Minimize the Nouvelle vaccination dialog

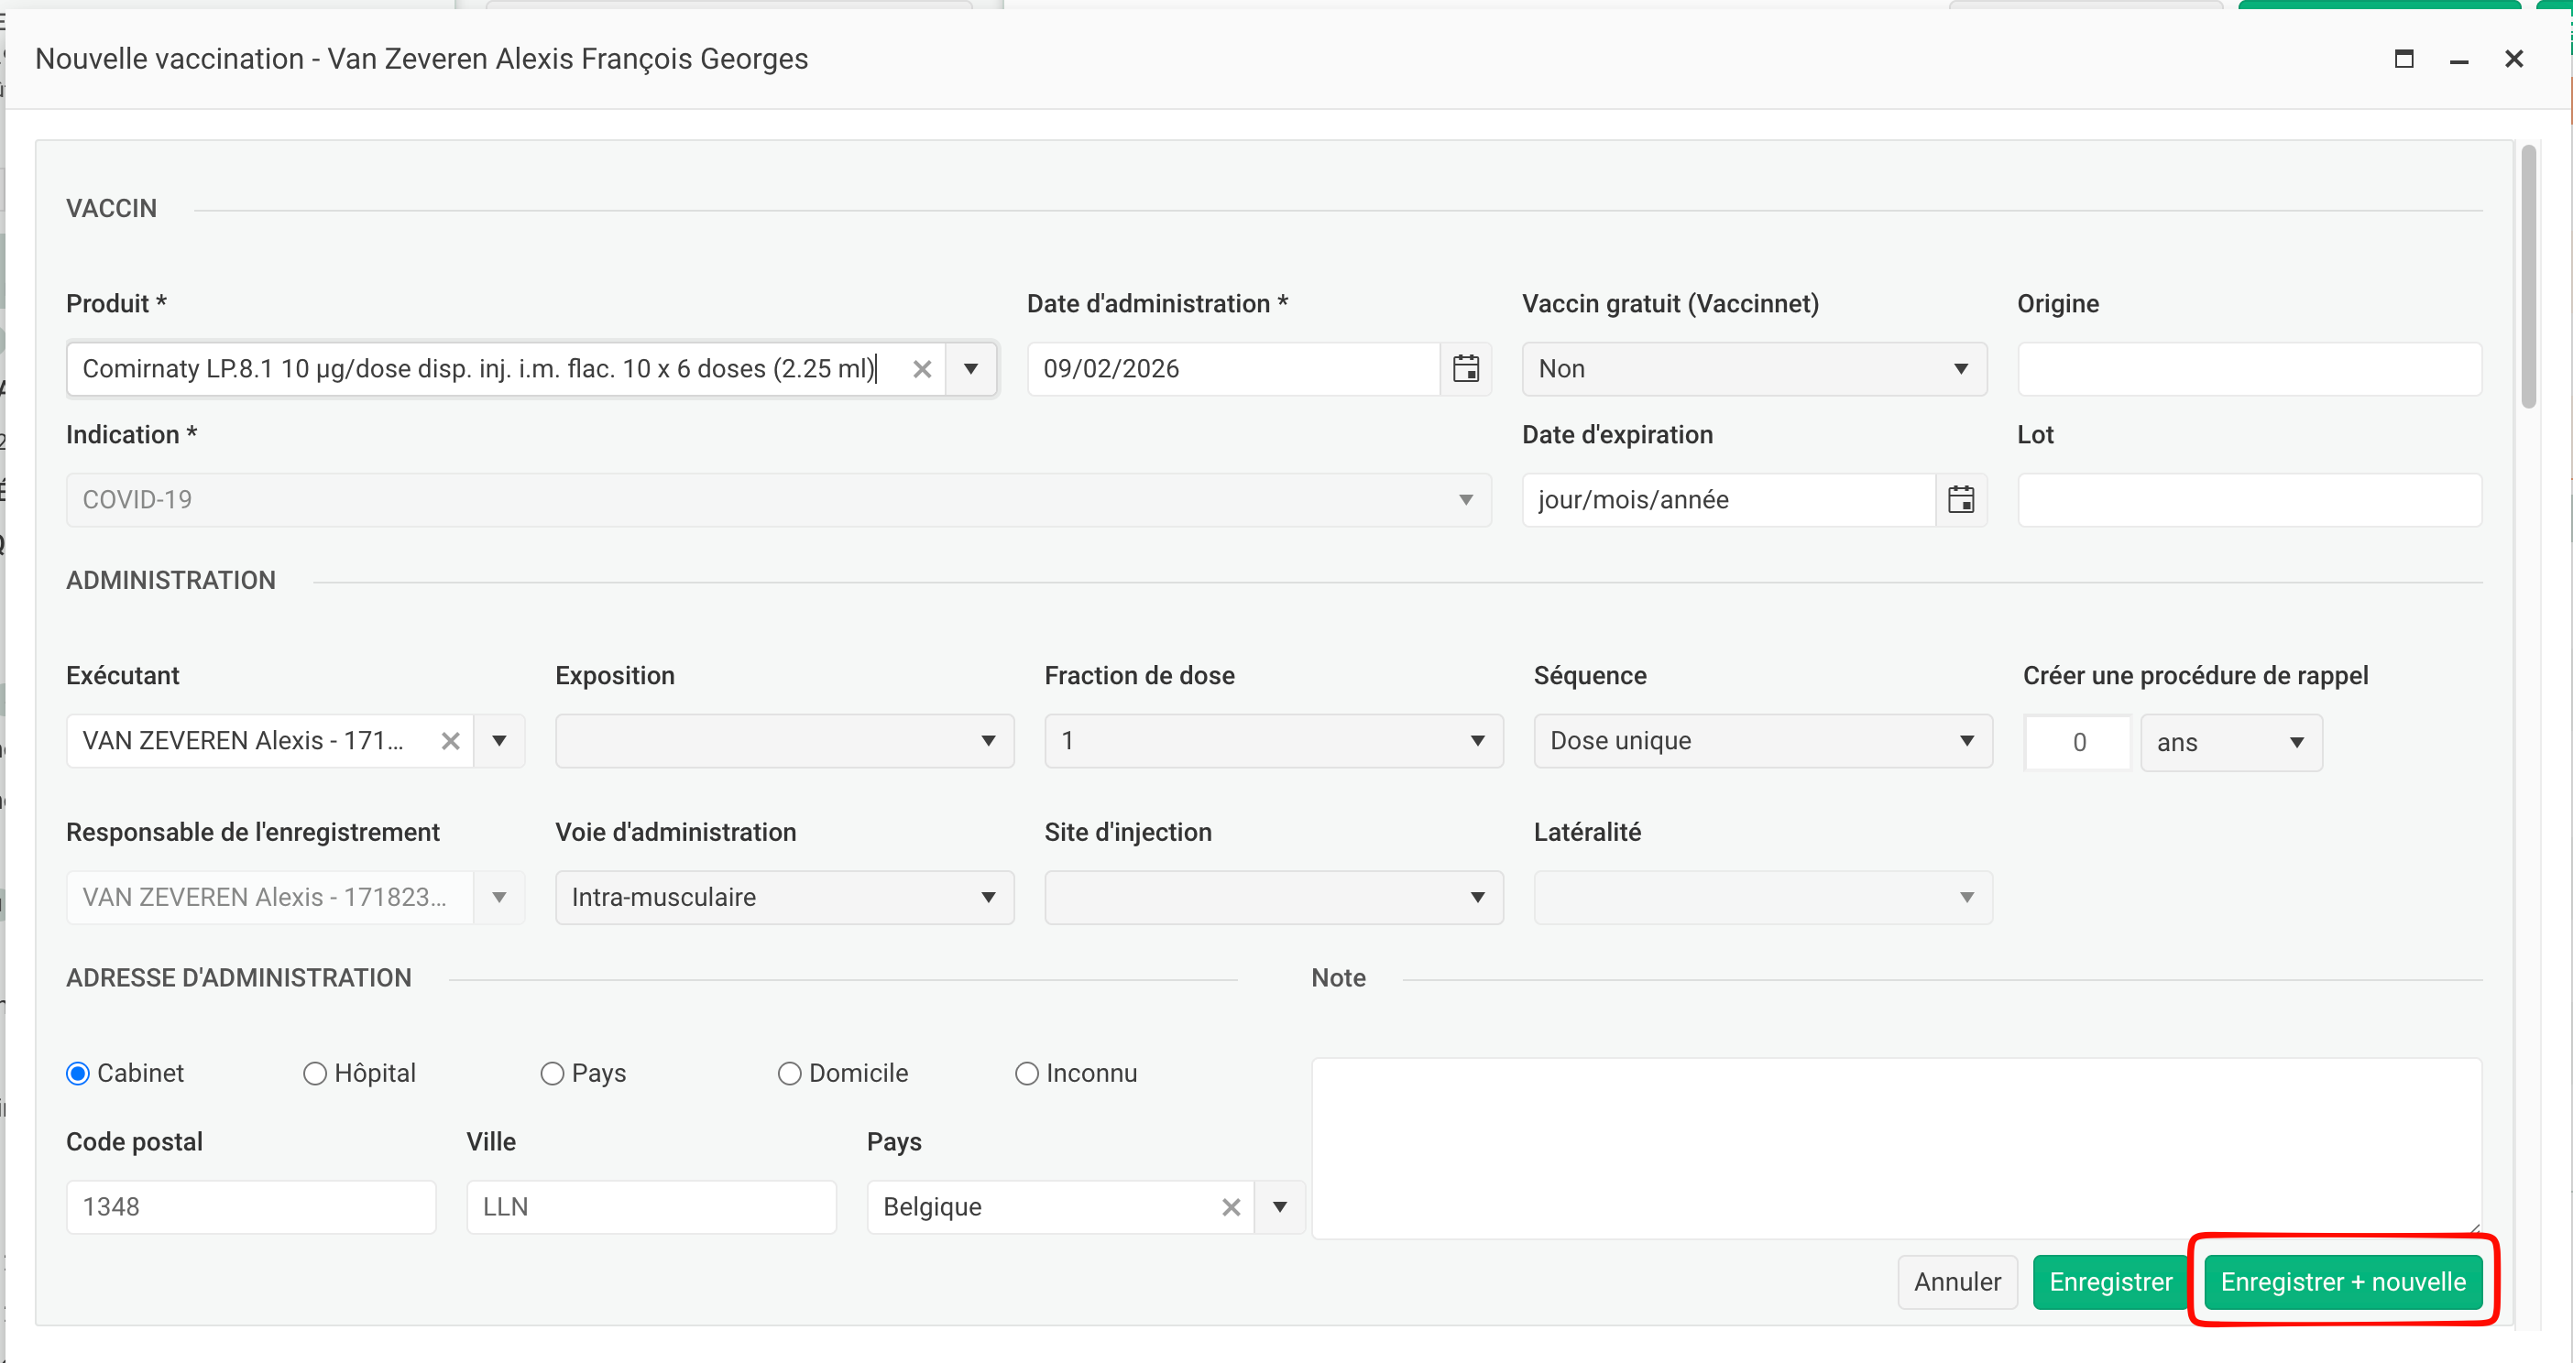2459,59
